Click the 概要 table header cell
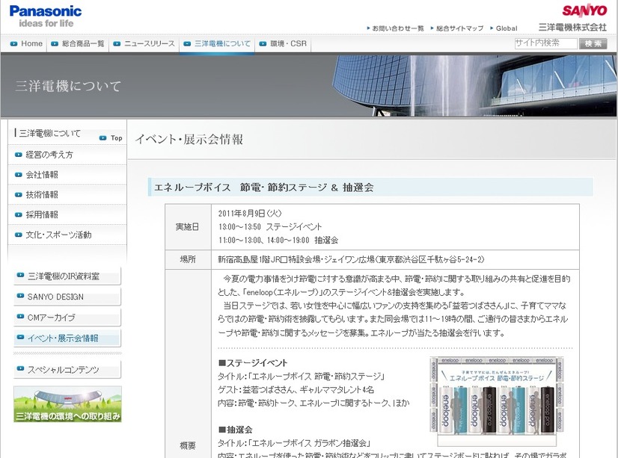 click(x=188, y=445)
